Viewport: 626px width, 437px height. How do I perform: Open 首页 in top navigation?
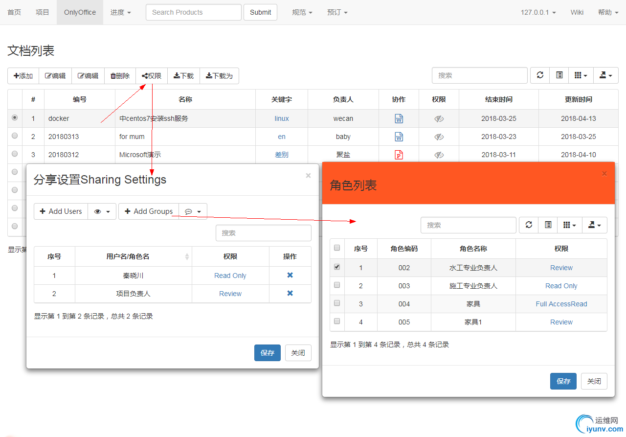14,12
